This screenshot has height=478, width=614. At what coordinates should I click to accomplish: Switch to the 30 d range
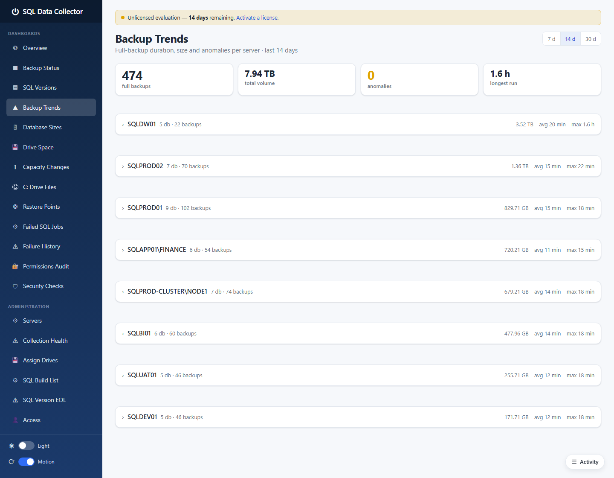coord(591,39)
